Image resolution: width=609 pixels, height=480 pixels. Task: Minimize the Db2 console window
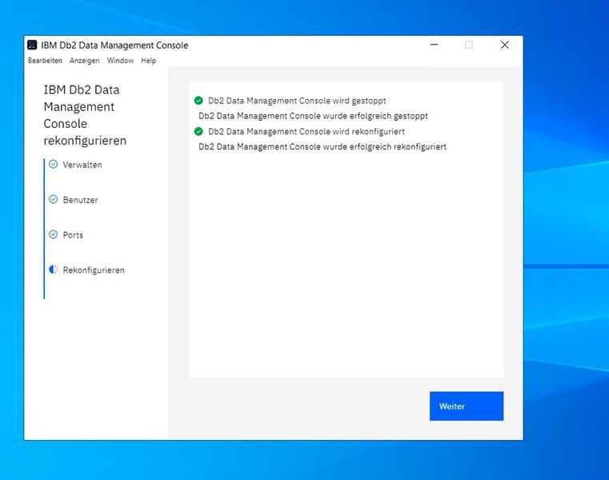click(434, 45)
